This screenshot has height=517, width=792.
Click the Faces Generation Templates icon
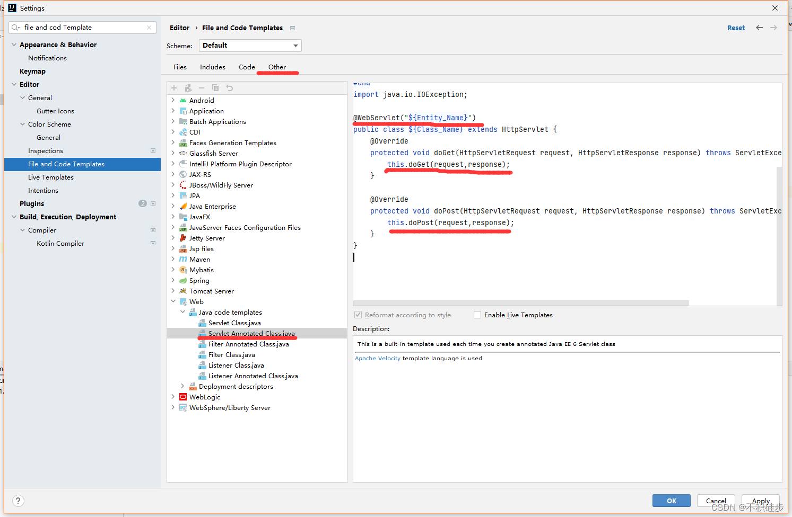coord(183,143)
